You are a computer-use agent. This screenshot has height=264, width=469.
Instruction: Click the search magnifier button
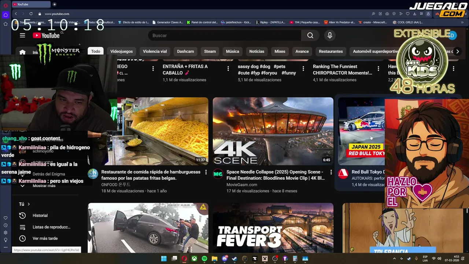tap(310, 36)
